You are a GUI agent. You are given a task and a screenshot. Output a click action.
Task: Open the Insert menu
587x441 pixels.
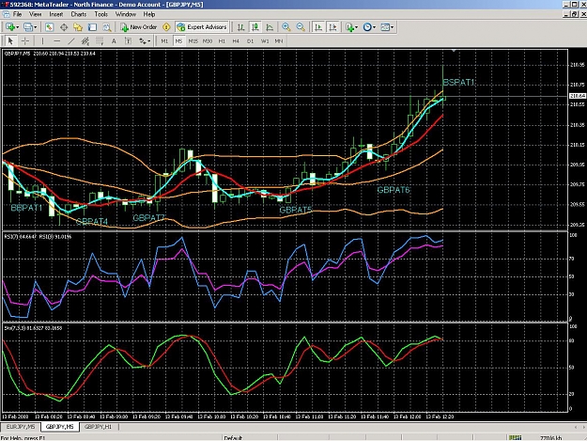[56, 14]
